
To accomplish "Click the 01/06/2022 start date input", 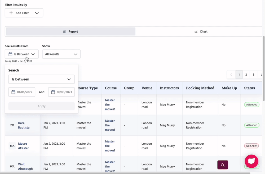I will click(24, 92).
